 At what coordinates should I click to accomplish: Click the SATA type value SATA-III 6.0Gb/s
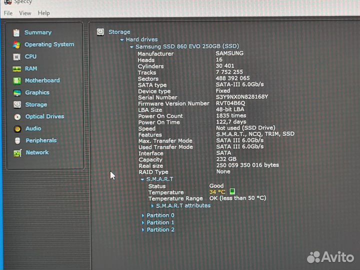239,84
